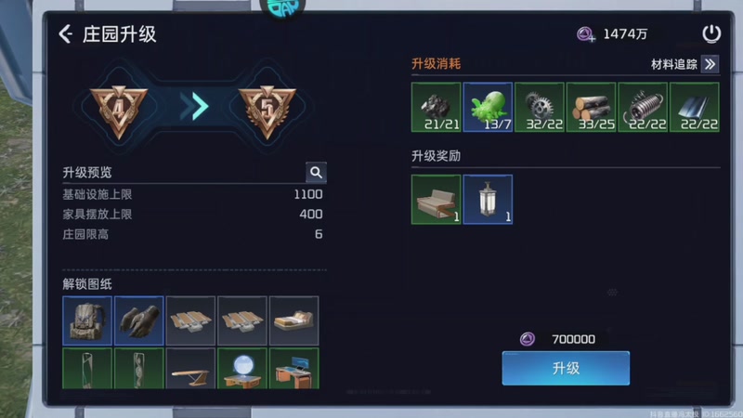The width and height of the screenshot is (743, 418).
Task: Go back using the arrow beside 庄园升级
Action: 66,34
